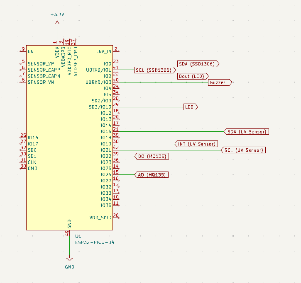Click the VDDA3P3 pin name

coord(64,57)
